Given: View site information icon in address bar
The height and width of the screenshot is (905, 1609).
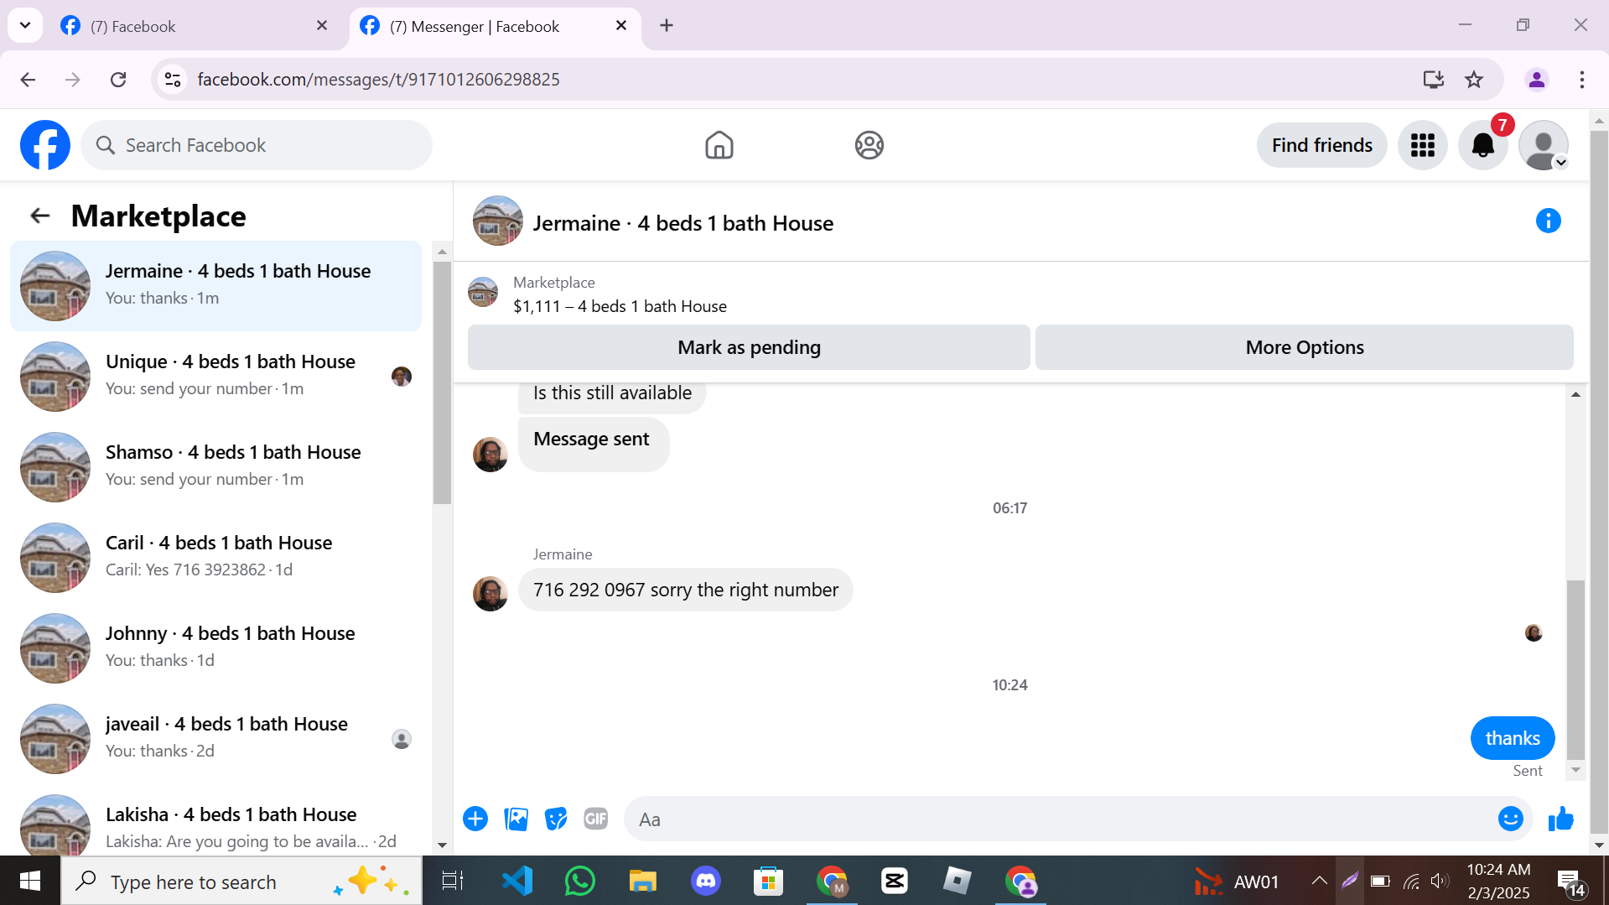Looking at the screenshot, I should [173, 80].
